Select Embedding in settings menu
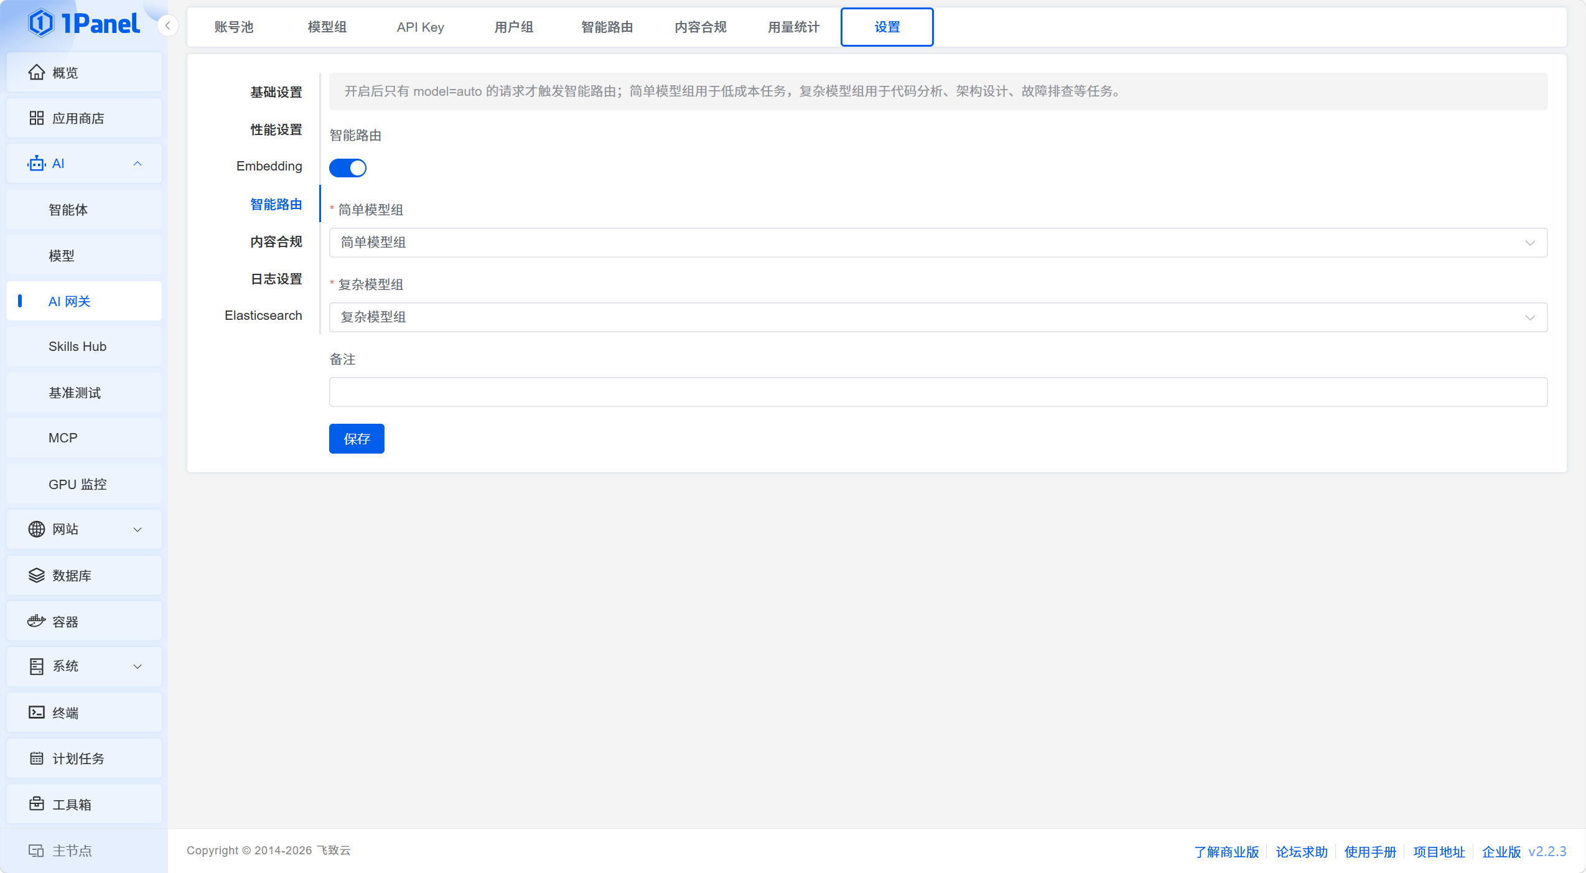This screenshot has width=1586, height=873. tap(269, 166)
